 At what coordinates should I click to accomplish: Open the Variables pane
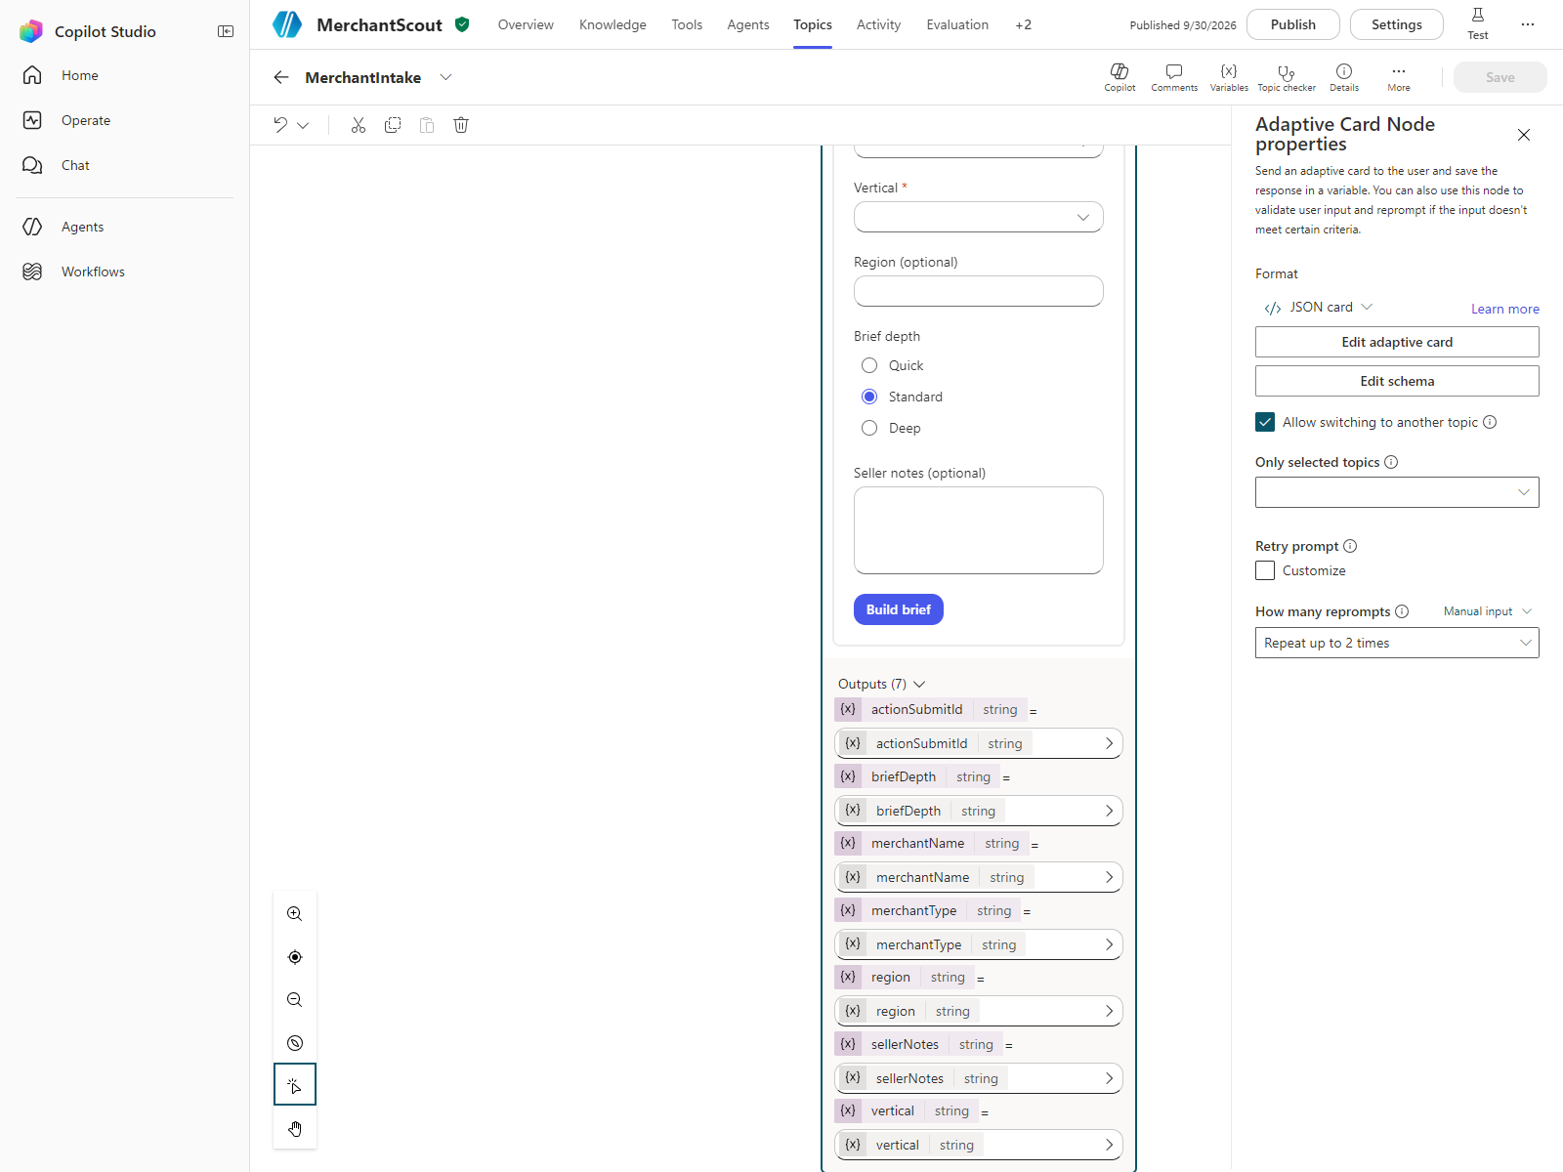(x=1229, y=77)
